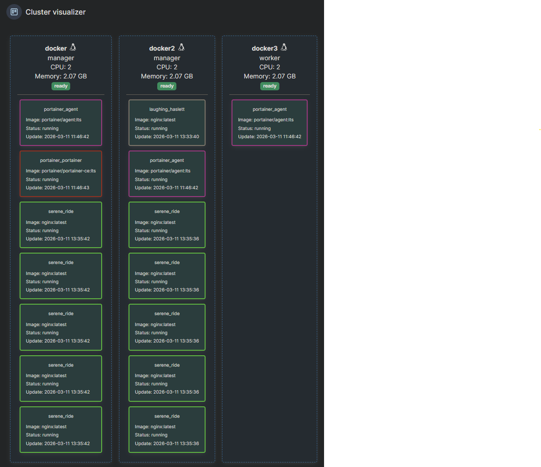Click the Cluster visualizer title text
Image resolution: width=541 pixels, height=467 pixels.
pyautogui.click(x=56, y=12)
